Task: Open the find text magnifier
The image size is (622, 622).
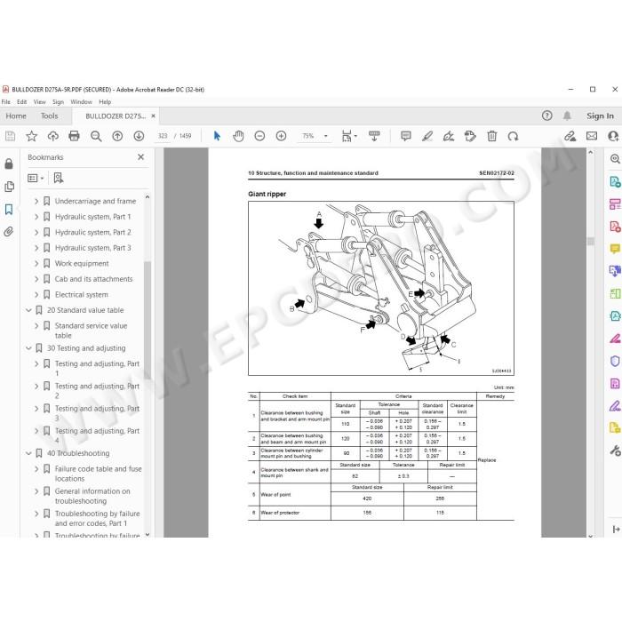Action: click(96, 136)
